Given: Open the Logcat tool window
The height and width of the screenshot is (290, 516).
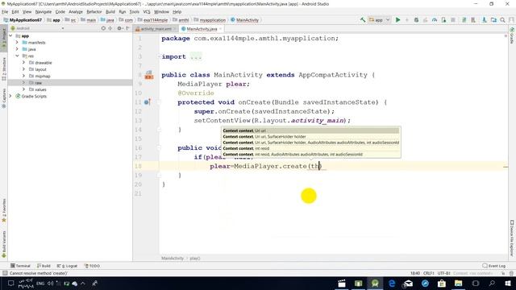Looking at the screenshot, I should tap(67, 266).
